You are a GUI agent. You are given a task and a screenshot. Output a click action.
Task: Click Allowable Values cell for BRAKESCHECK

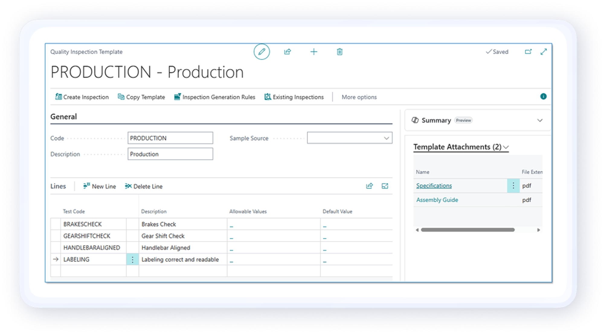click(x=274, y=224)
